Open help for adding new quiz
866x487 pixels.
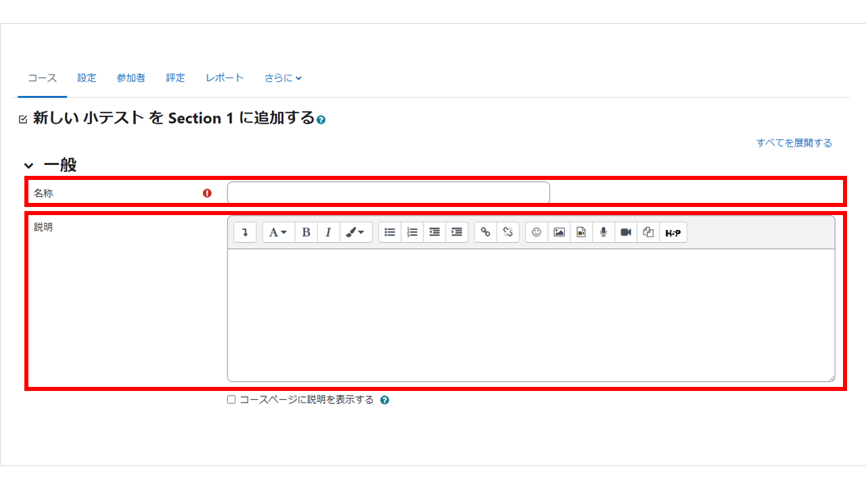pos(321,120)
